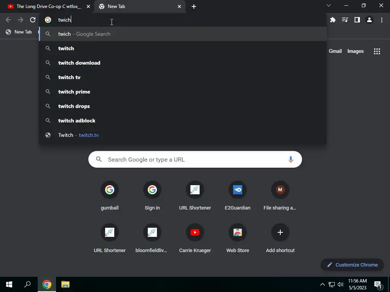This screenshot has height=292, width=390.
Task: Reload the page with the refresh icon
Action: point(33,20)
